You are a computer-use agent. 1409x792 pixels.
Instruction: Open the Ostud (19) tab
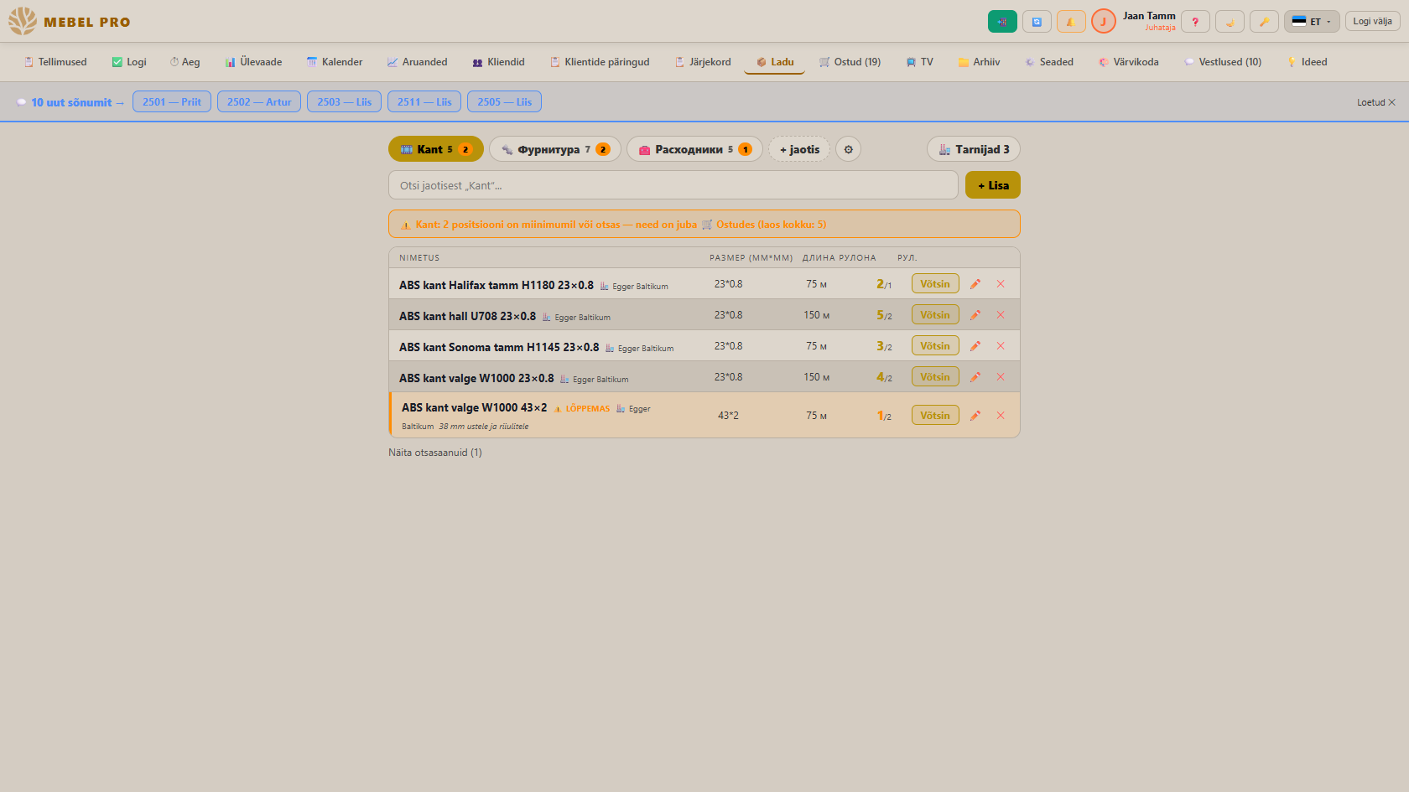[850, 62]
